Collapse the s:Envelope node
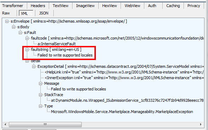Viewport: 208px width, 130px height. click(7, 21)
